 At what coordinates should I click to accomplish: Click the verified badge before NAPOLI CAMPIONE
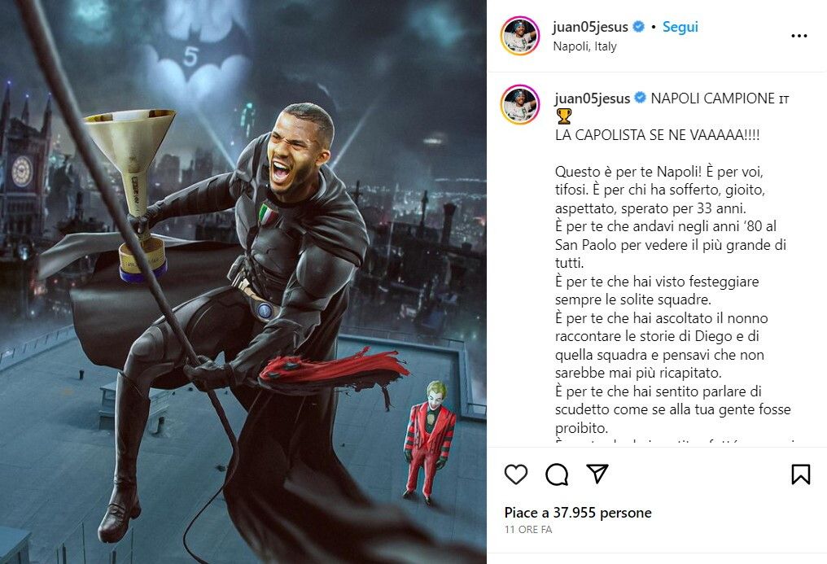(640, 98)
